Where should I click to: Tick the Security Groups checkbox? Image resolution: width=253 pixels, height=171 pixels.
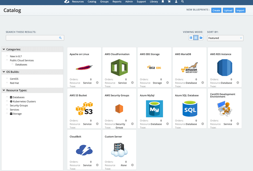pos(7,105)
